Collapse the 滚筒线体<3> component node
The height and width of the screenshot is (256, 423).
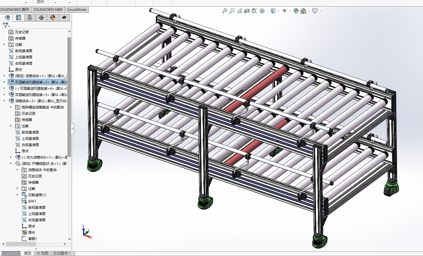point(4,101)
